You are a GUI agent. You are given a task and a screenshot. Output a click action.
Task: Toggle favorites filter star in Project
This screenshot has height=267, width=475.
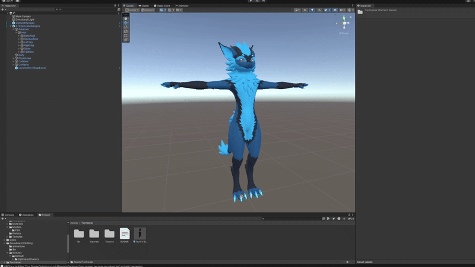[344, 218]
